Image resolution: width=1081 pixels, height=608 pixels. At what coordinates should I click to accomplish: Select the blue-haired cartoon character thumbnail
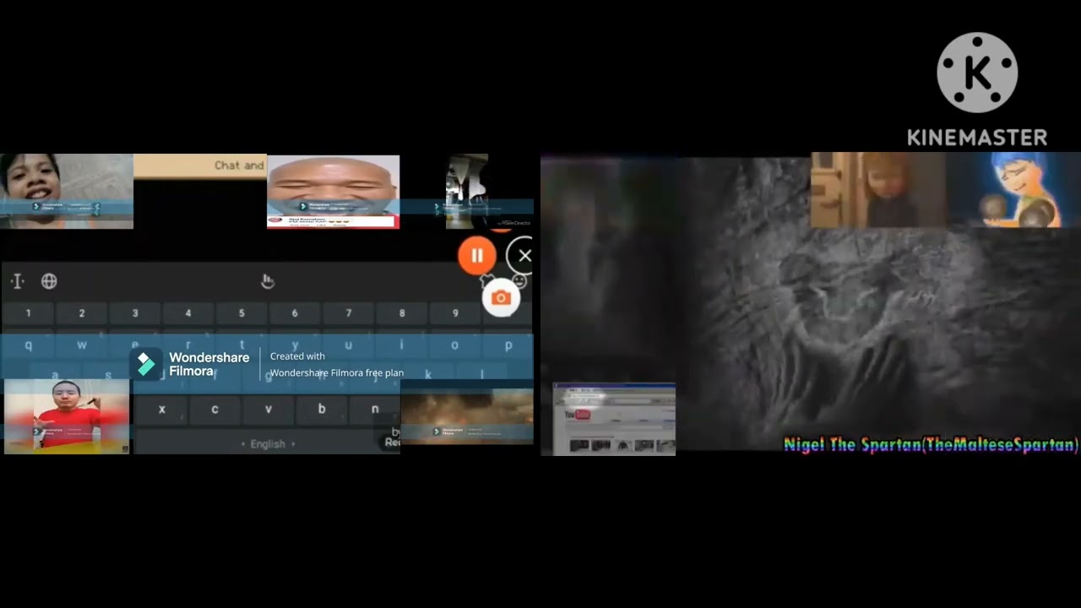(1013, 190)
